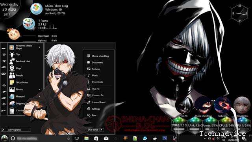Click the recycle bin widget with 1 items
Screen dimensions: 252x142
(x=29, y=24)
